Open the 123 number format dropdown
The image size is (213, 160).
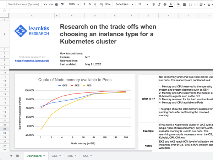coord(108,4)
